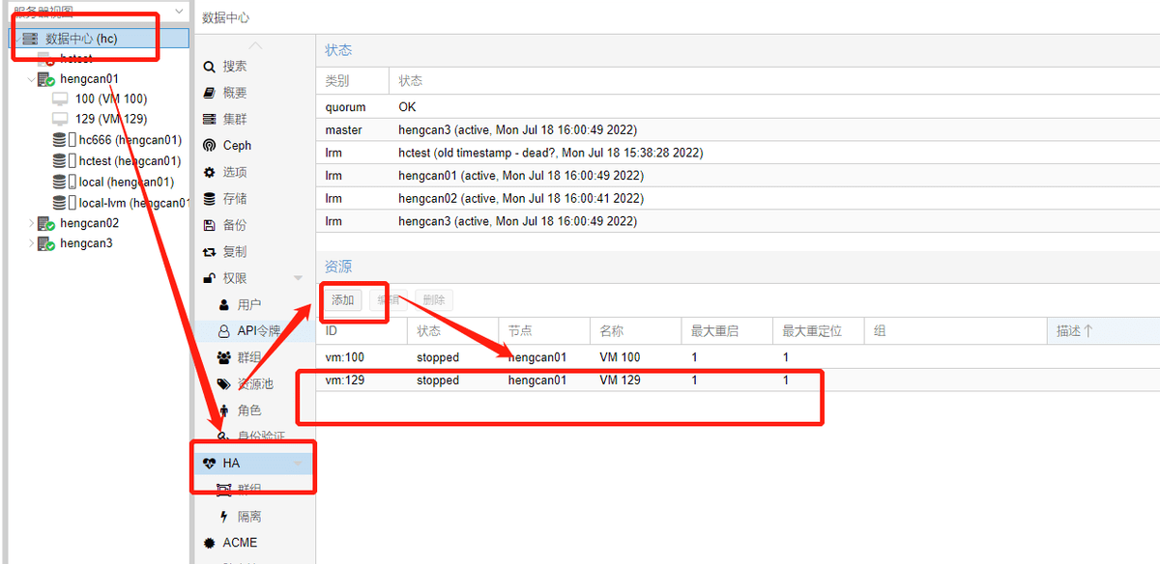Open the HA section in the sidebar
The height and width of the screenshot is (564, 1160).
[230, 463]
